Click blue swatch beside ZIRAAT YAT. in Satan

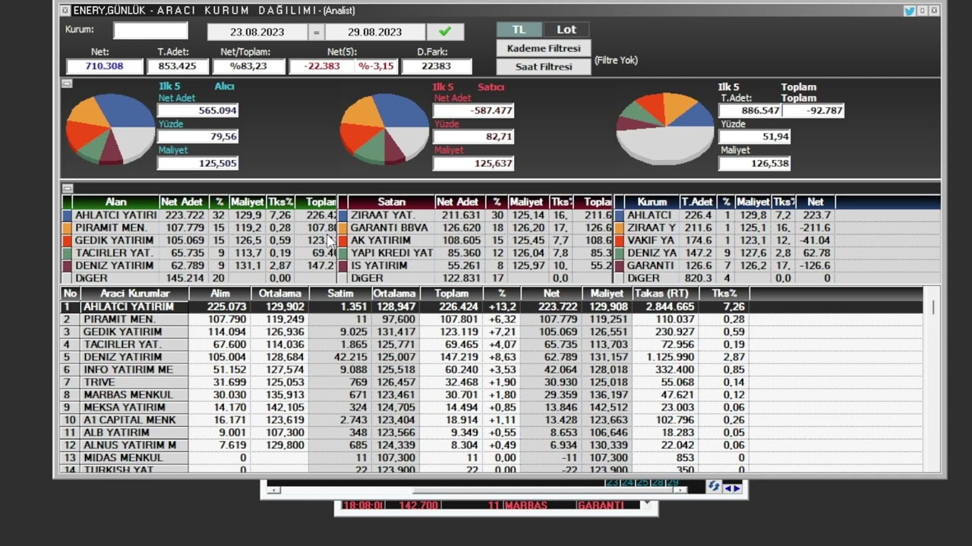[x=343, y=215]
